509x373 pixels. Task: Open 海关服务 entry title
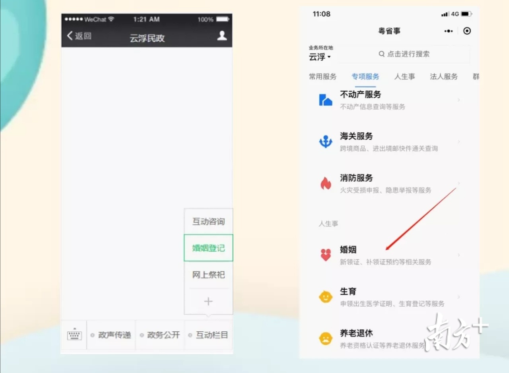[356, 136]
